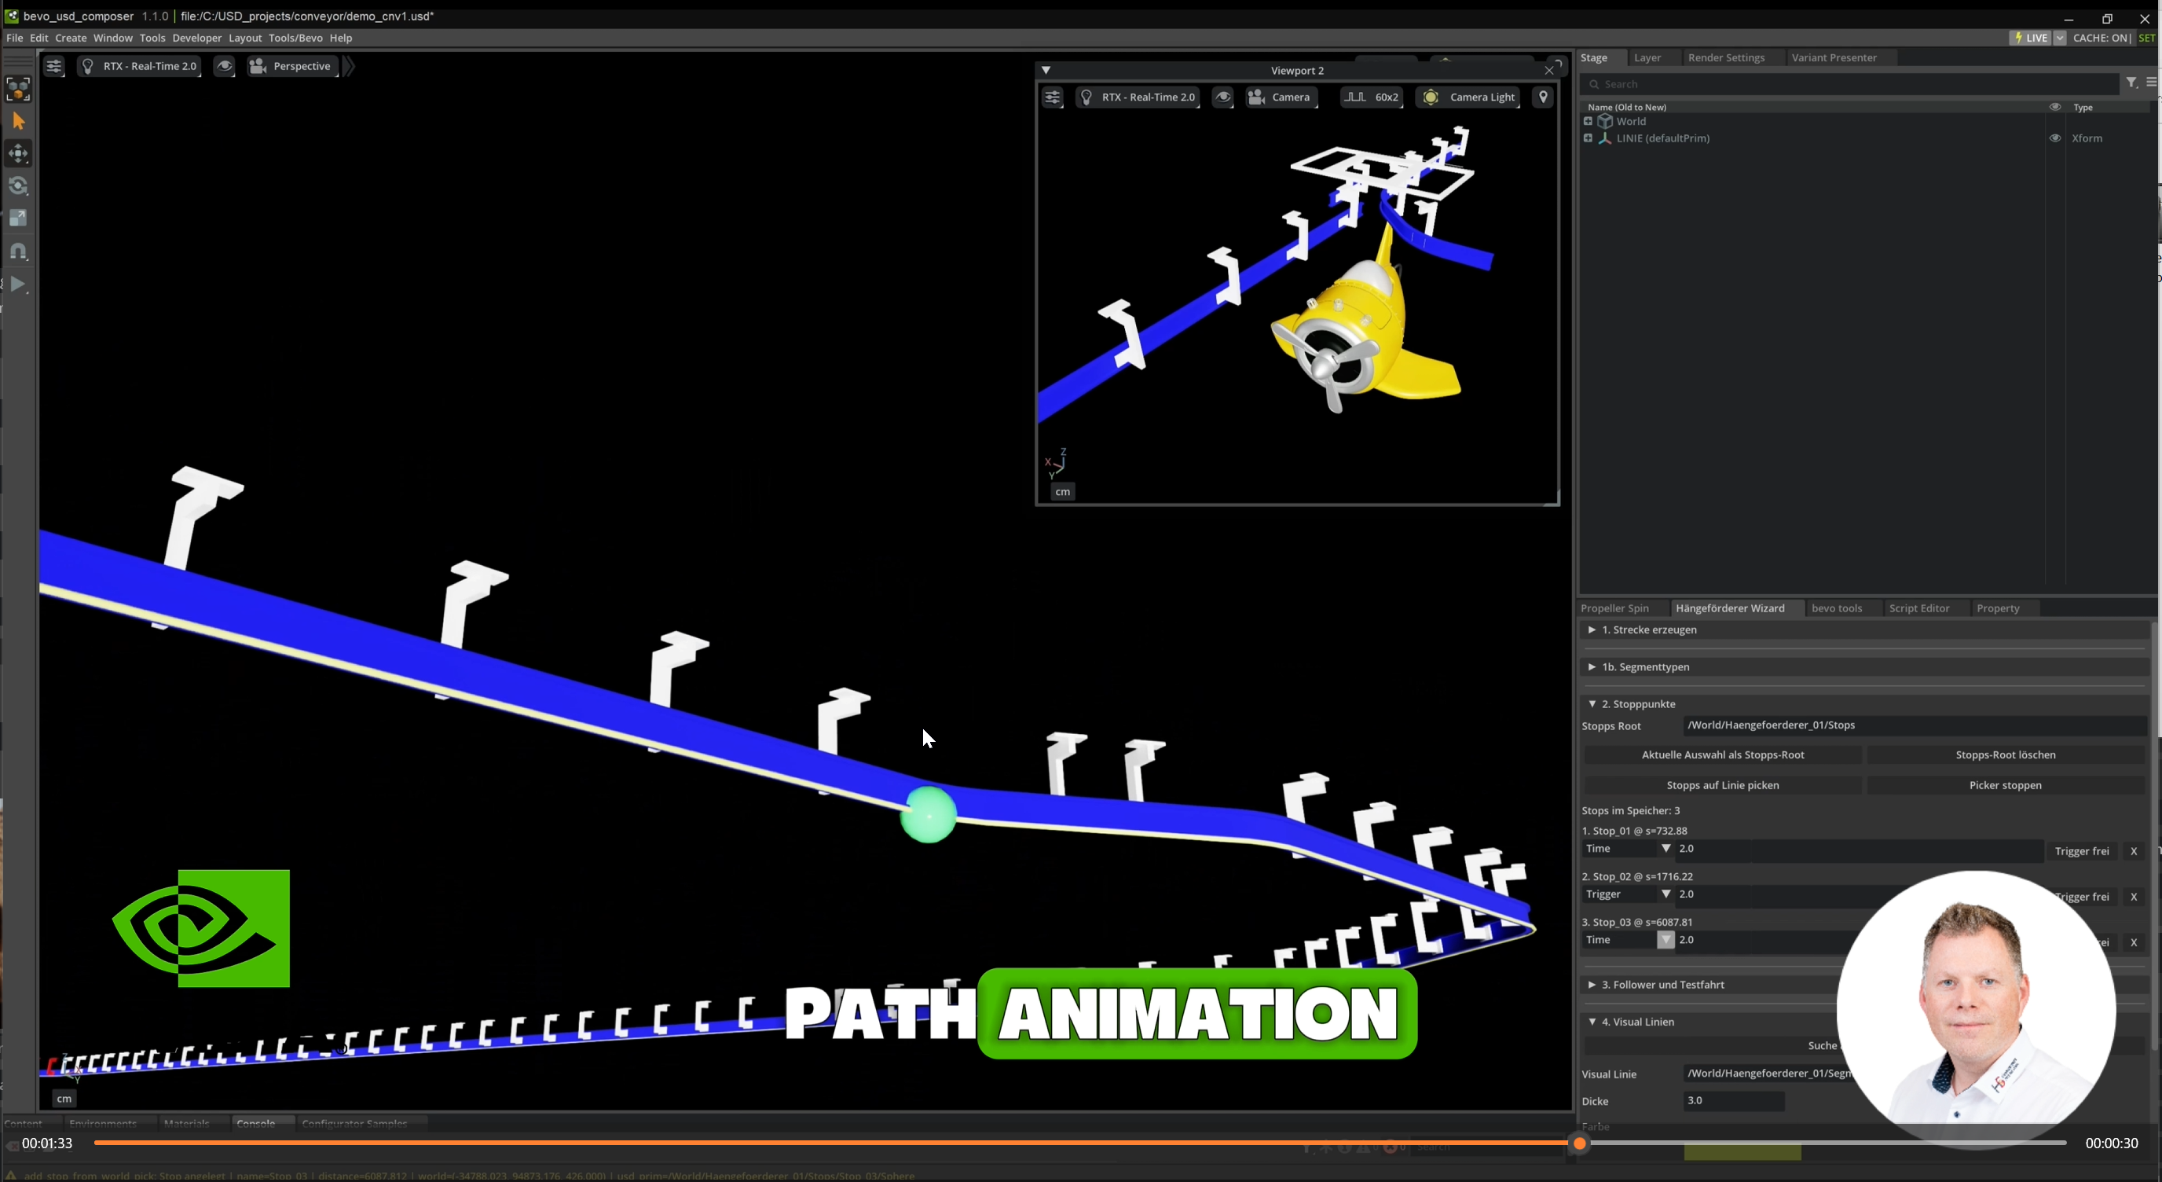Click the Play simulation button in left toolbar
The width and height of the screenshot is (2162, 1182).
tap(17, 284)
